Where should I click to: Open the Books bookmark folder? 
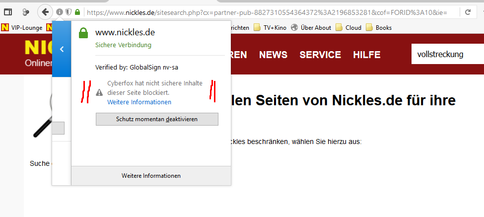pos(379,28)
